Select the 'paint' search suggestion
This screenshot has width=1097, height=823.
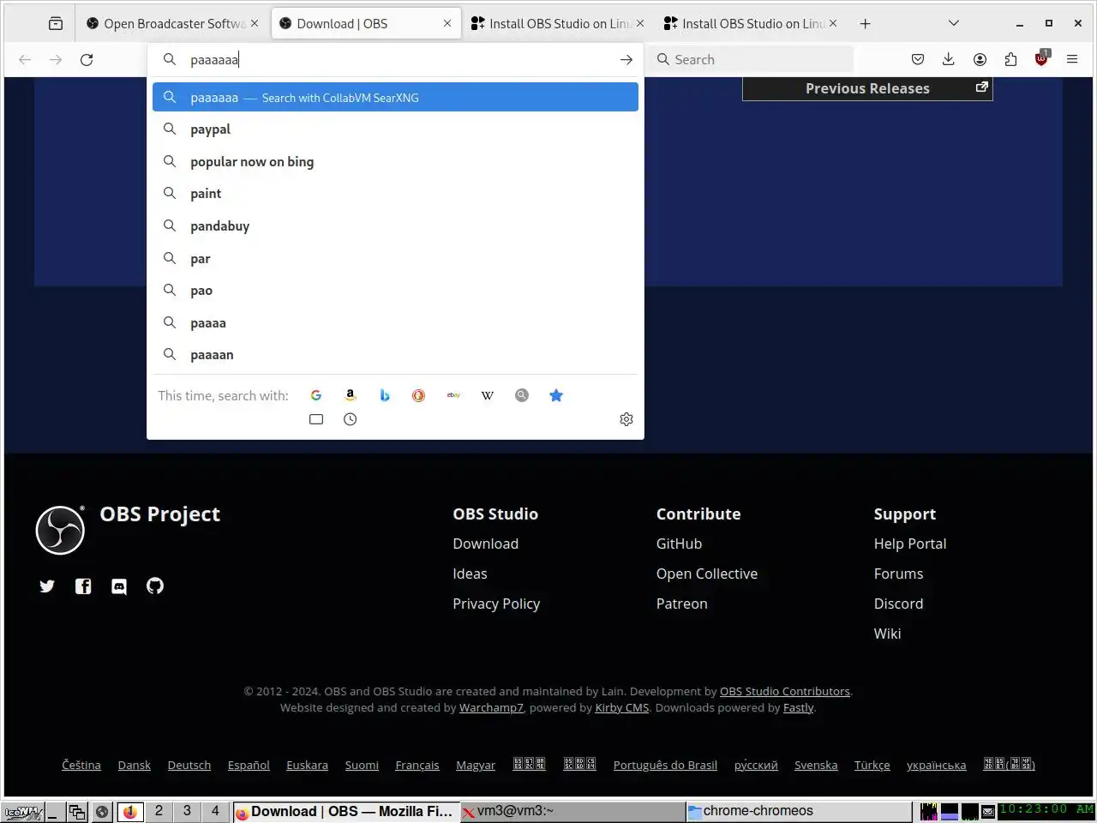pyautogui.click(x=395, y=194)
